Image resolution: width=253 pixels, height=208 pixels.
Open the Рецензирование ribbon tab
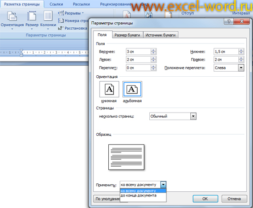tap(116, 4)
